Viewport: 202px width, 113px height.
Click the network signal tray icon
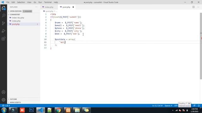pos(176,110)
